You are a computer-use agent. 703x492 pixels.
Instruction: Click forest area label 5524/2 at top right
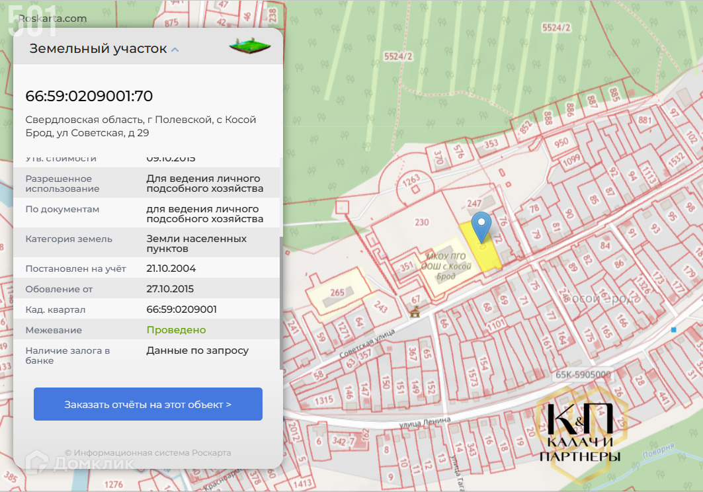tap(556, 28)
